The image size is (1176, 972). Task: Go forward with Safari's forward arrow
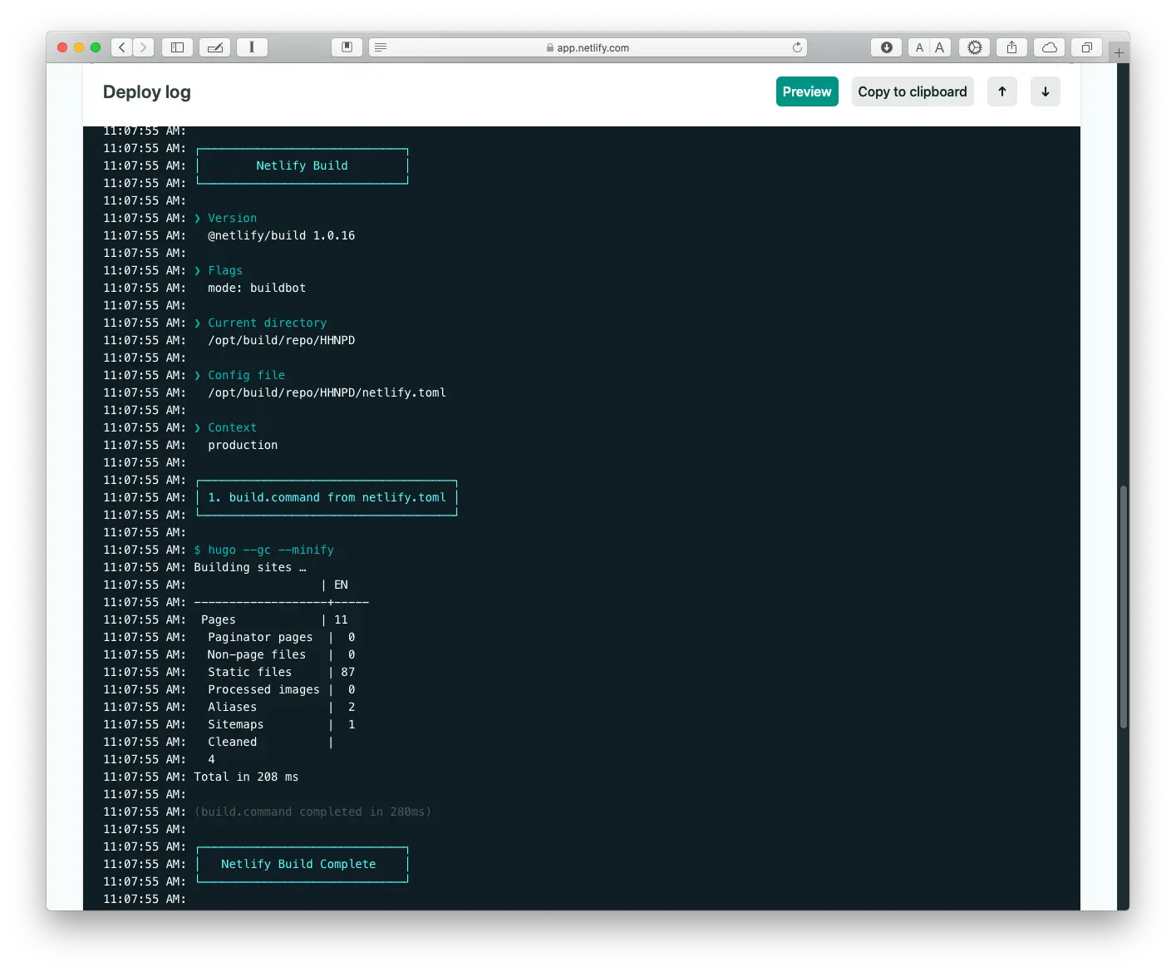pyautogui.click(x=144, y=47)
